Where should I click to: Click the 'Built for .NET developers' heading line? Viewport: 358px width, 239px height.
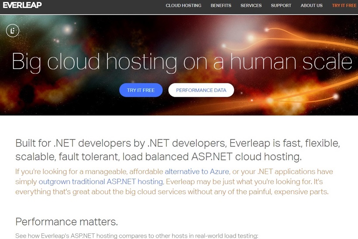[178, 143]
